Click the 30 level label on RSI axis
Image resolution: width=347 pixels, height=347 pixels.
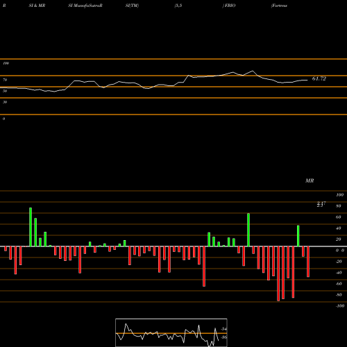5,102
